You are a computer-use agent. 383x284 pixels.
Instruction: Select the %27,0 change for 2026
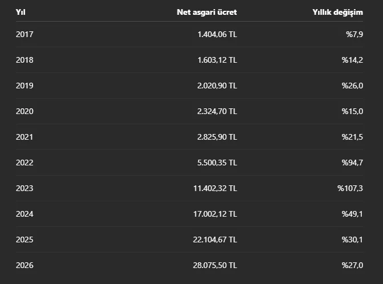(352, 265)
